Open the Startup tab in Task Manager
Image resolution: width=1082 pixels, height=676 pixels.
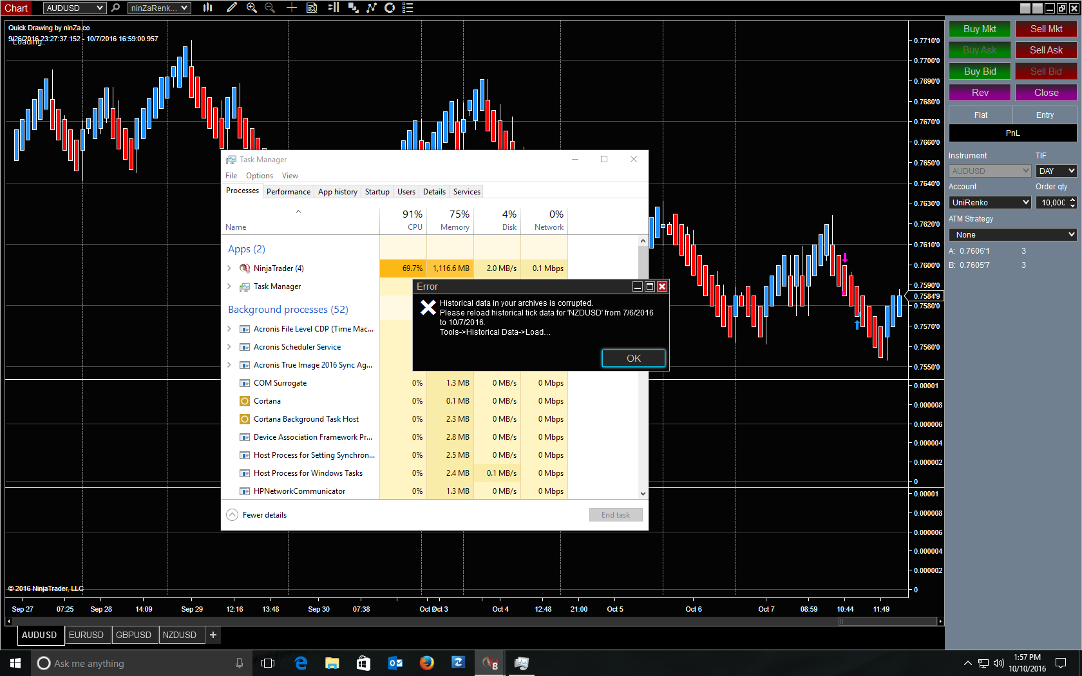pos(377,192)
